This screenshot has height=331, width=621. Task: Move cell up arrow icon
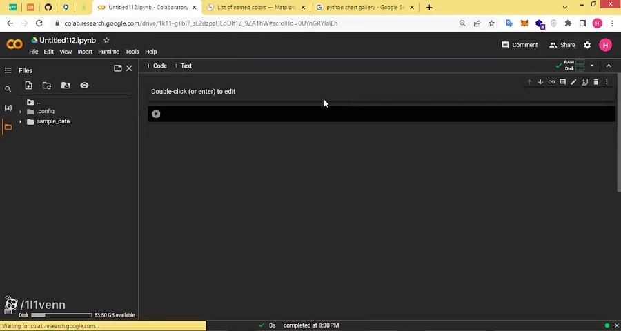click(x=529, y=82)
